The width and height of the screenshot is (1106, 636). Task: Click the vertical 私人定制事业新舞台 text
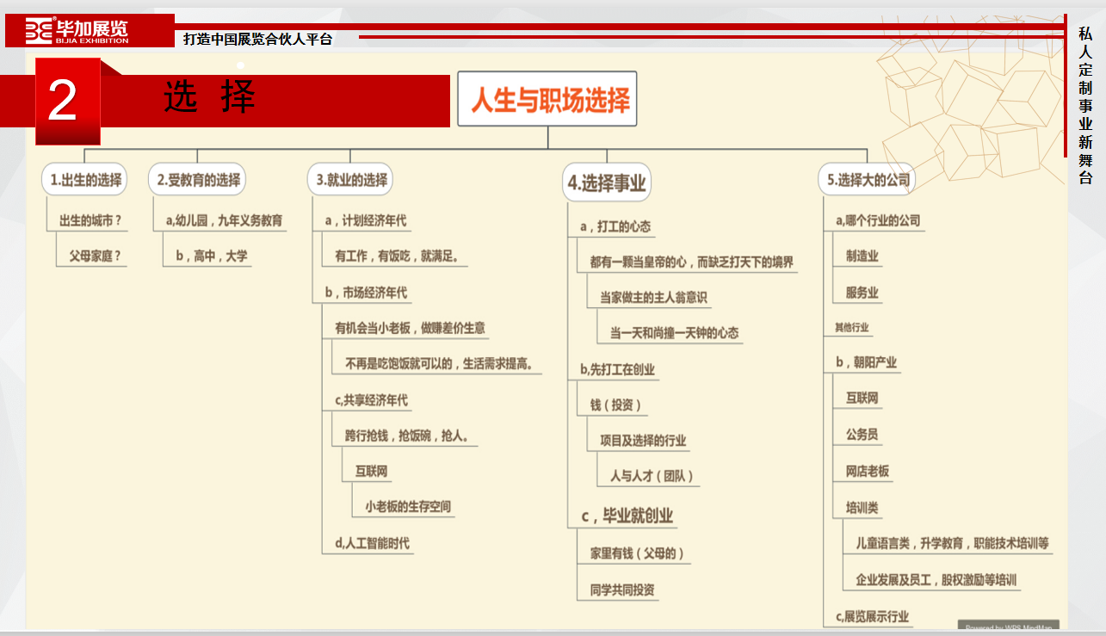[x=1085, y=105]
